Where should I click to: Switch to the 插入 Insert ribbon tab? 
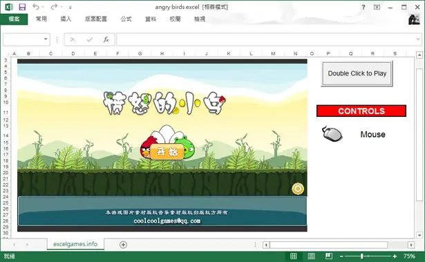pos(66,19)
